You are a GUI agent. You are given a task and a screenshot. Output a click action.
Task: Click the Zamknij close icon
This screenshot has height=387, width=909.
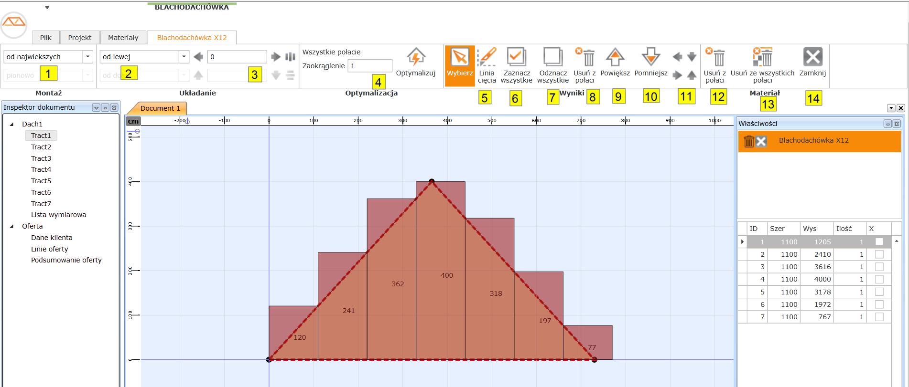812,57
